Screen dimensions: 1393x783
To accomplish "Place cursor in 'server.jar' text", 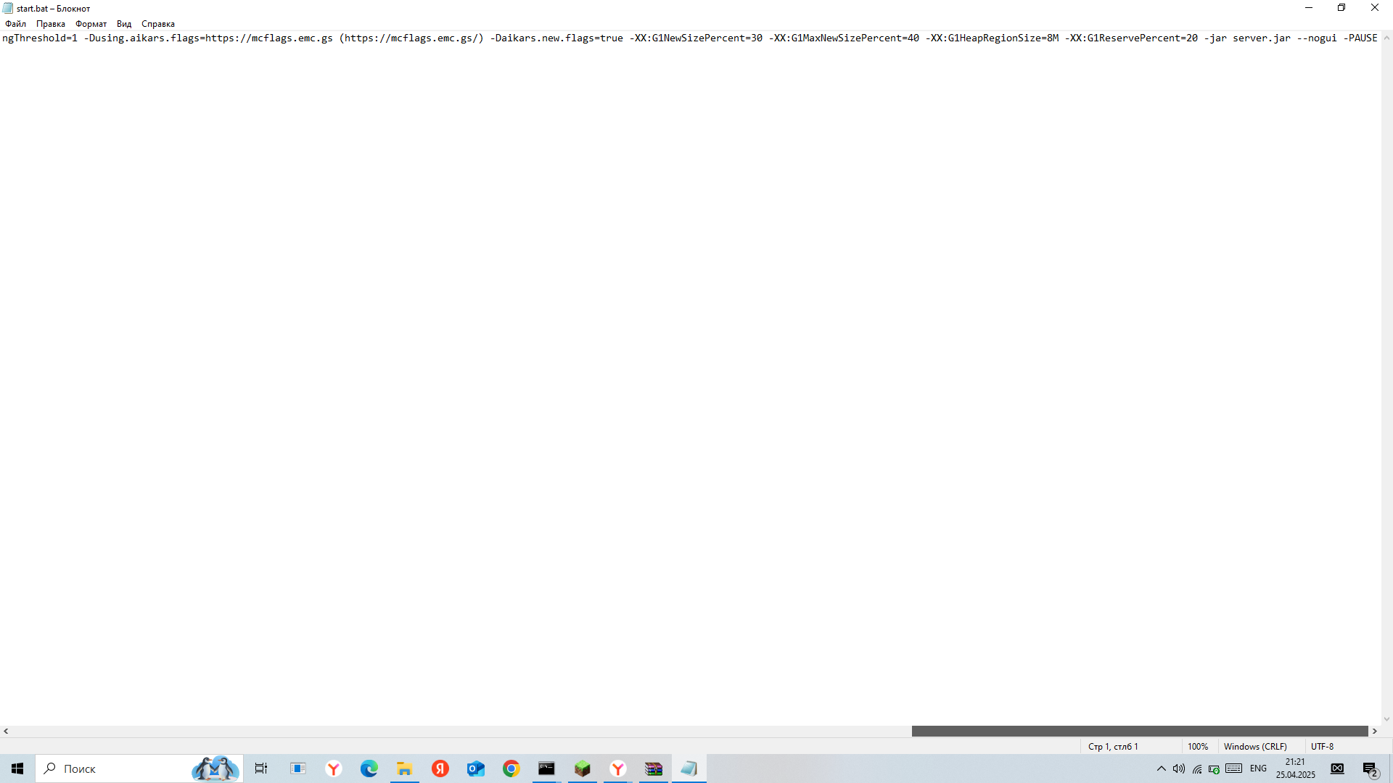I will [1262, 38].
